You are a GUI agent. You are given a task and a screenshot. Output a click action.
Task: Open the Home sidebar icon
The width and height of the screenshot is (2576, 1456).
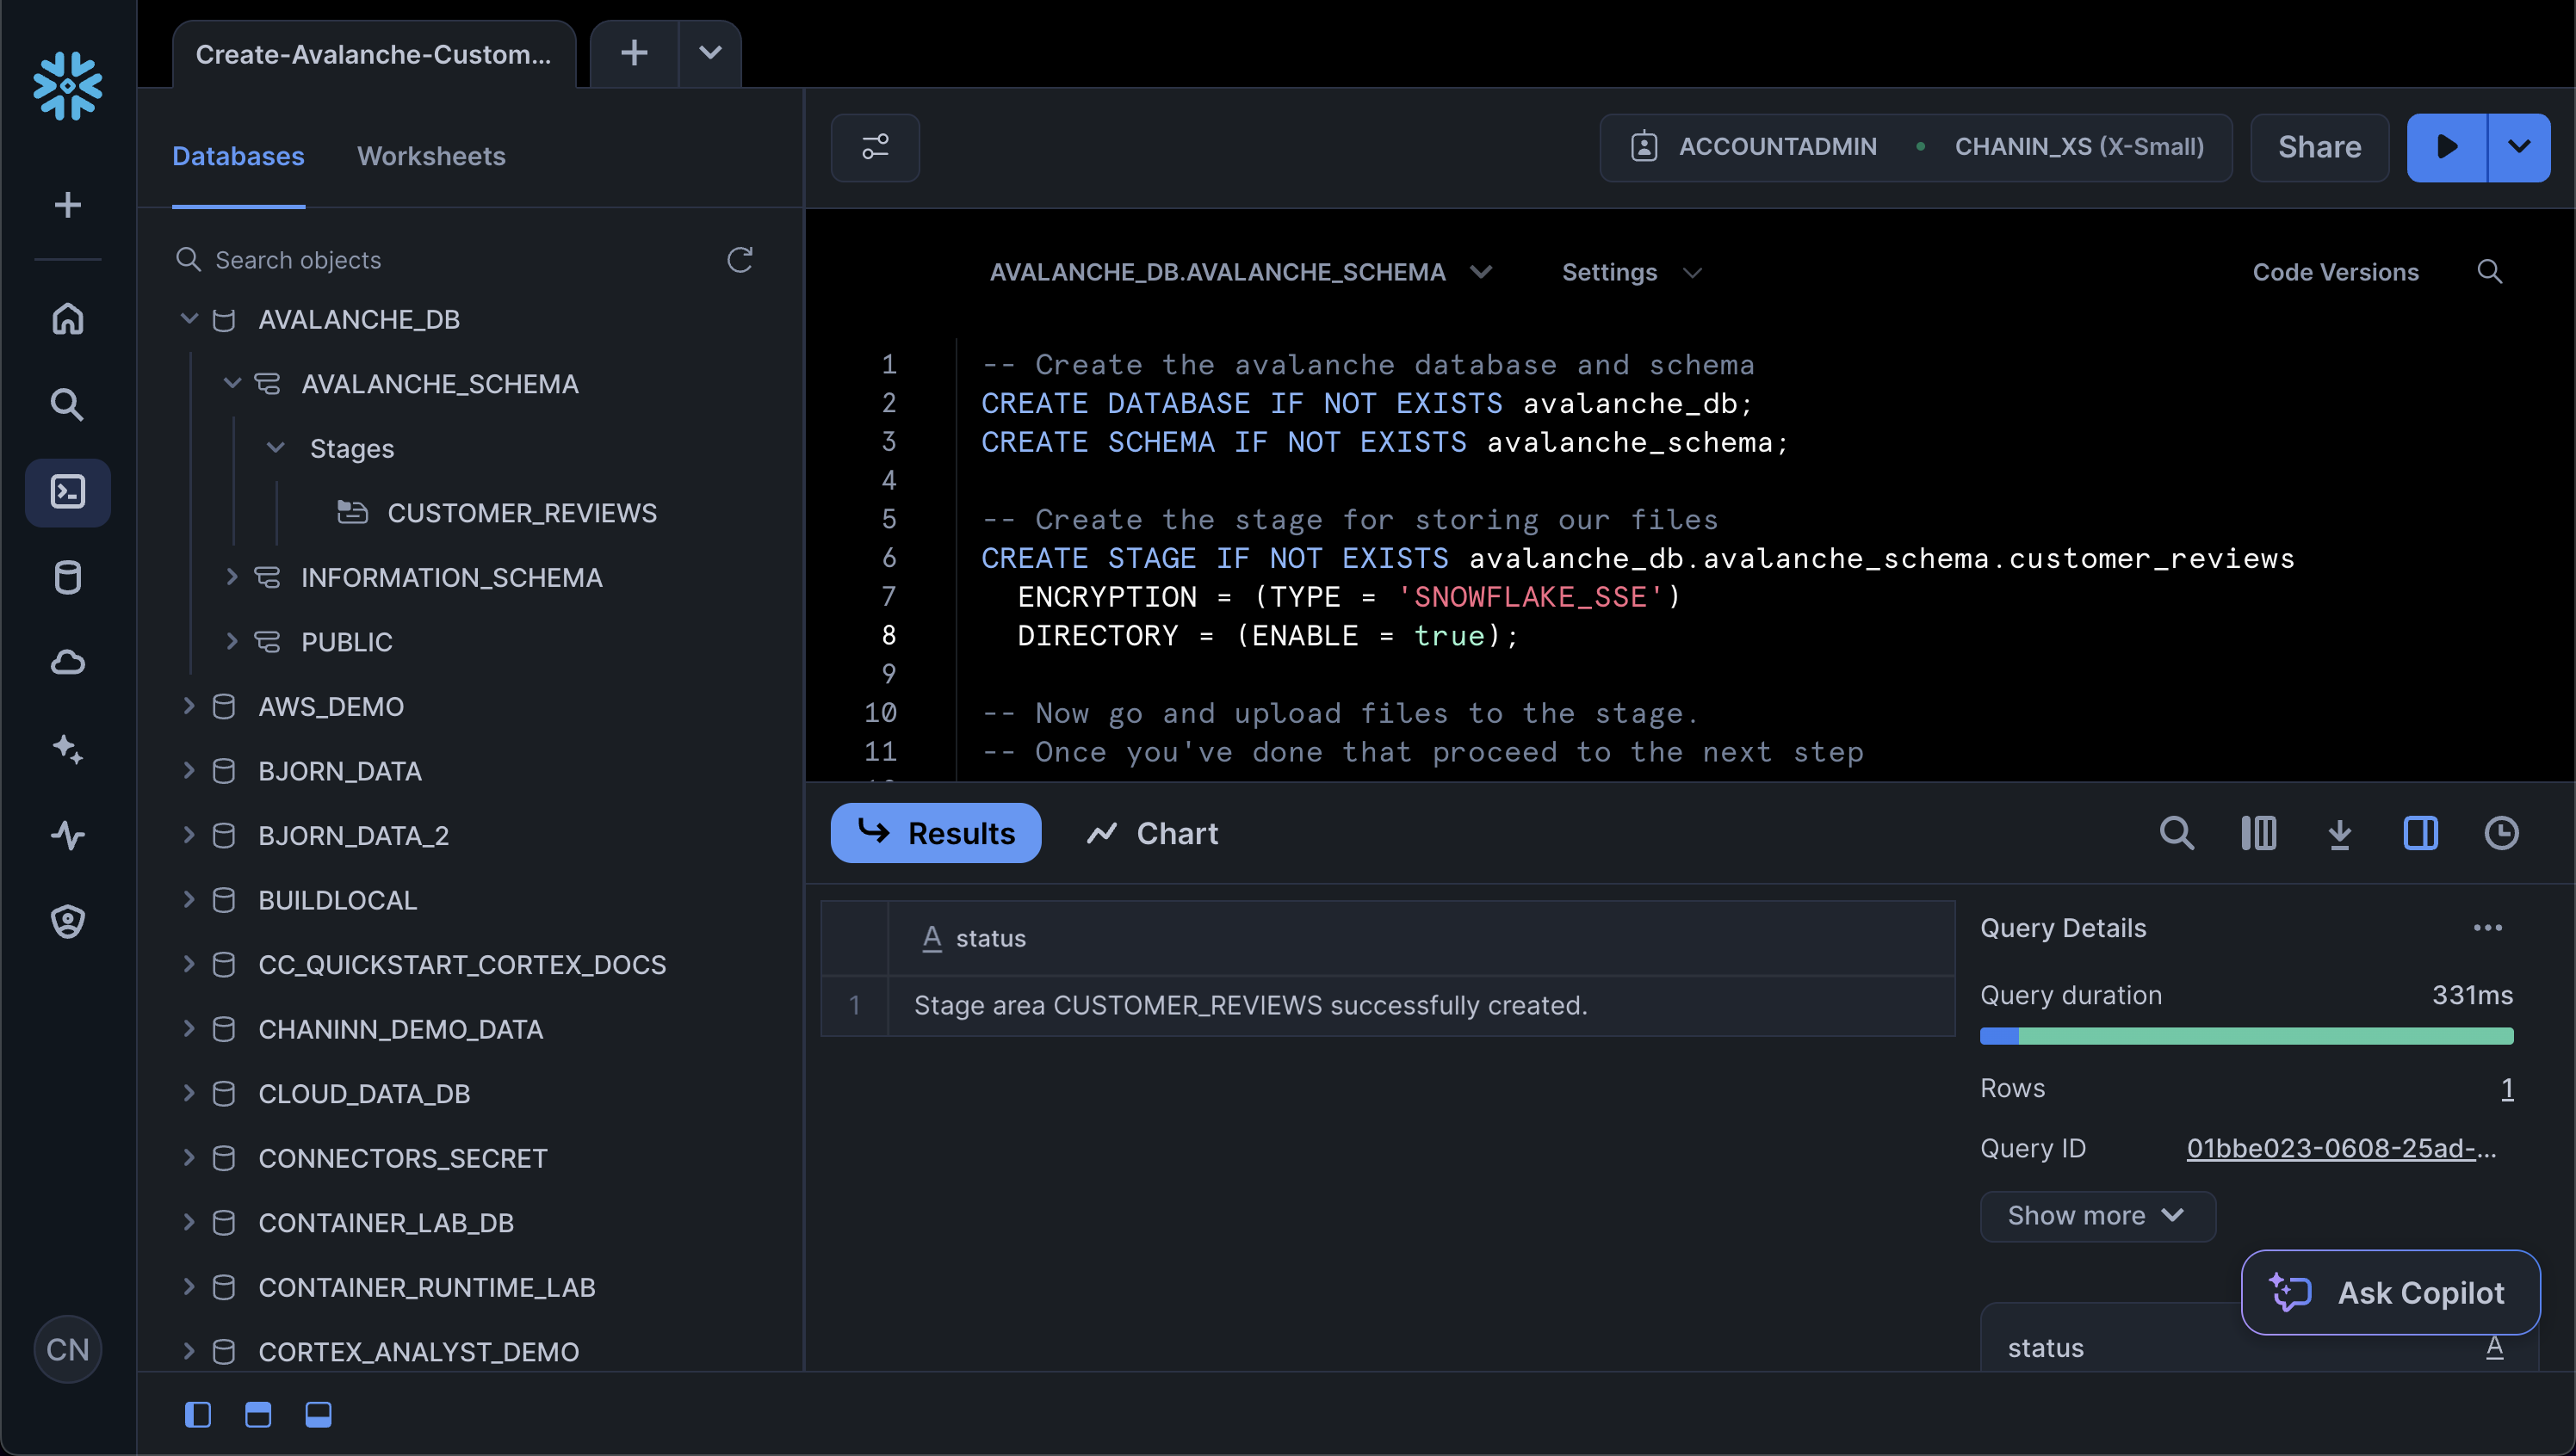pyautogui.click(x=67, y=319)
